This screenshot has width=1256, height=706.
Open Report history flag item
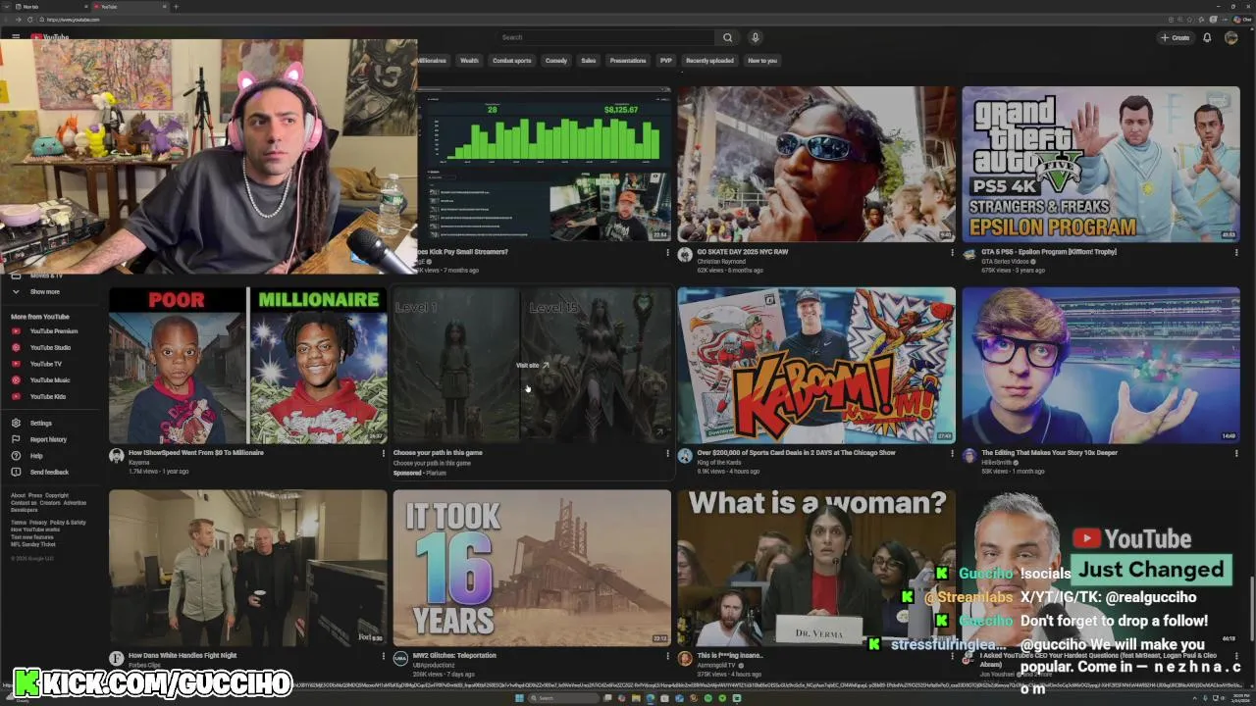(x=48, y=439)
